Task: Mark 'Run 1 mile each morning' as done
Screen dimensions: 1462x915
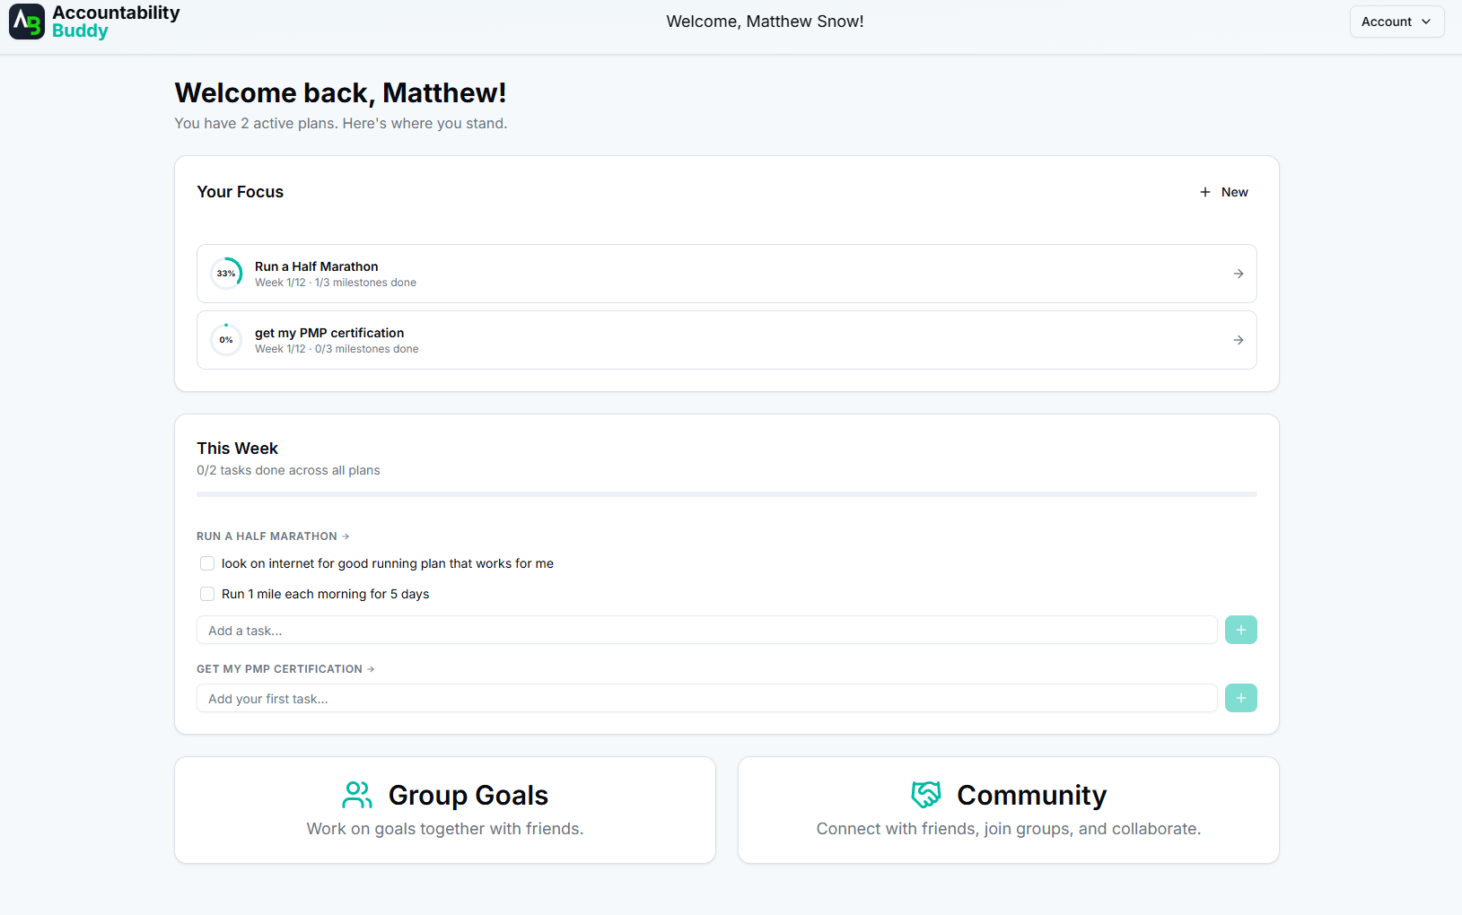Action: 206,594
